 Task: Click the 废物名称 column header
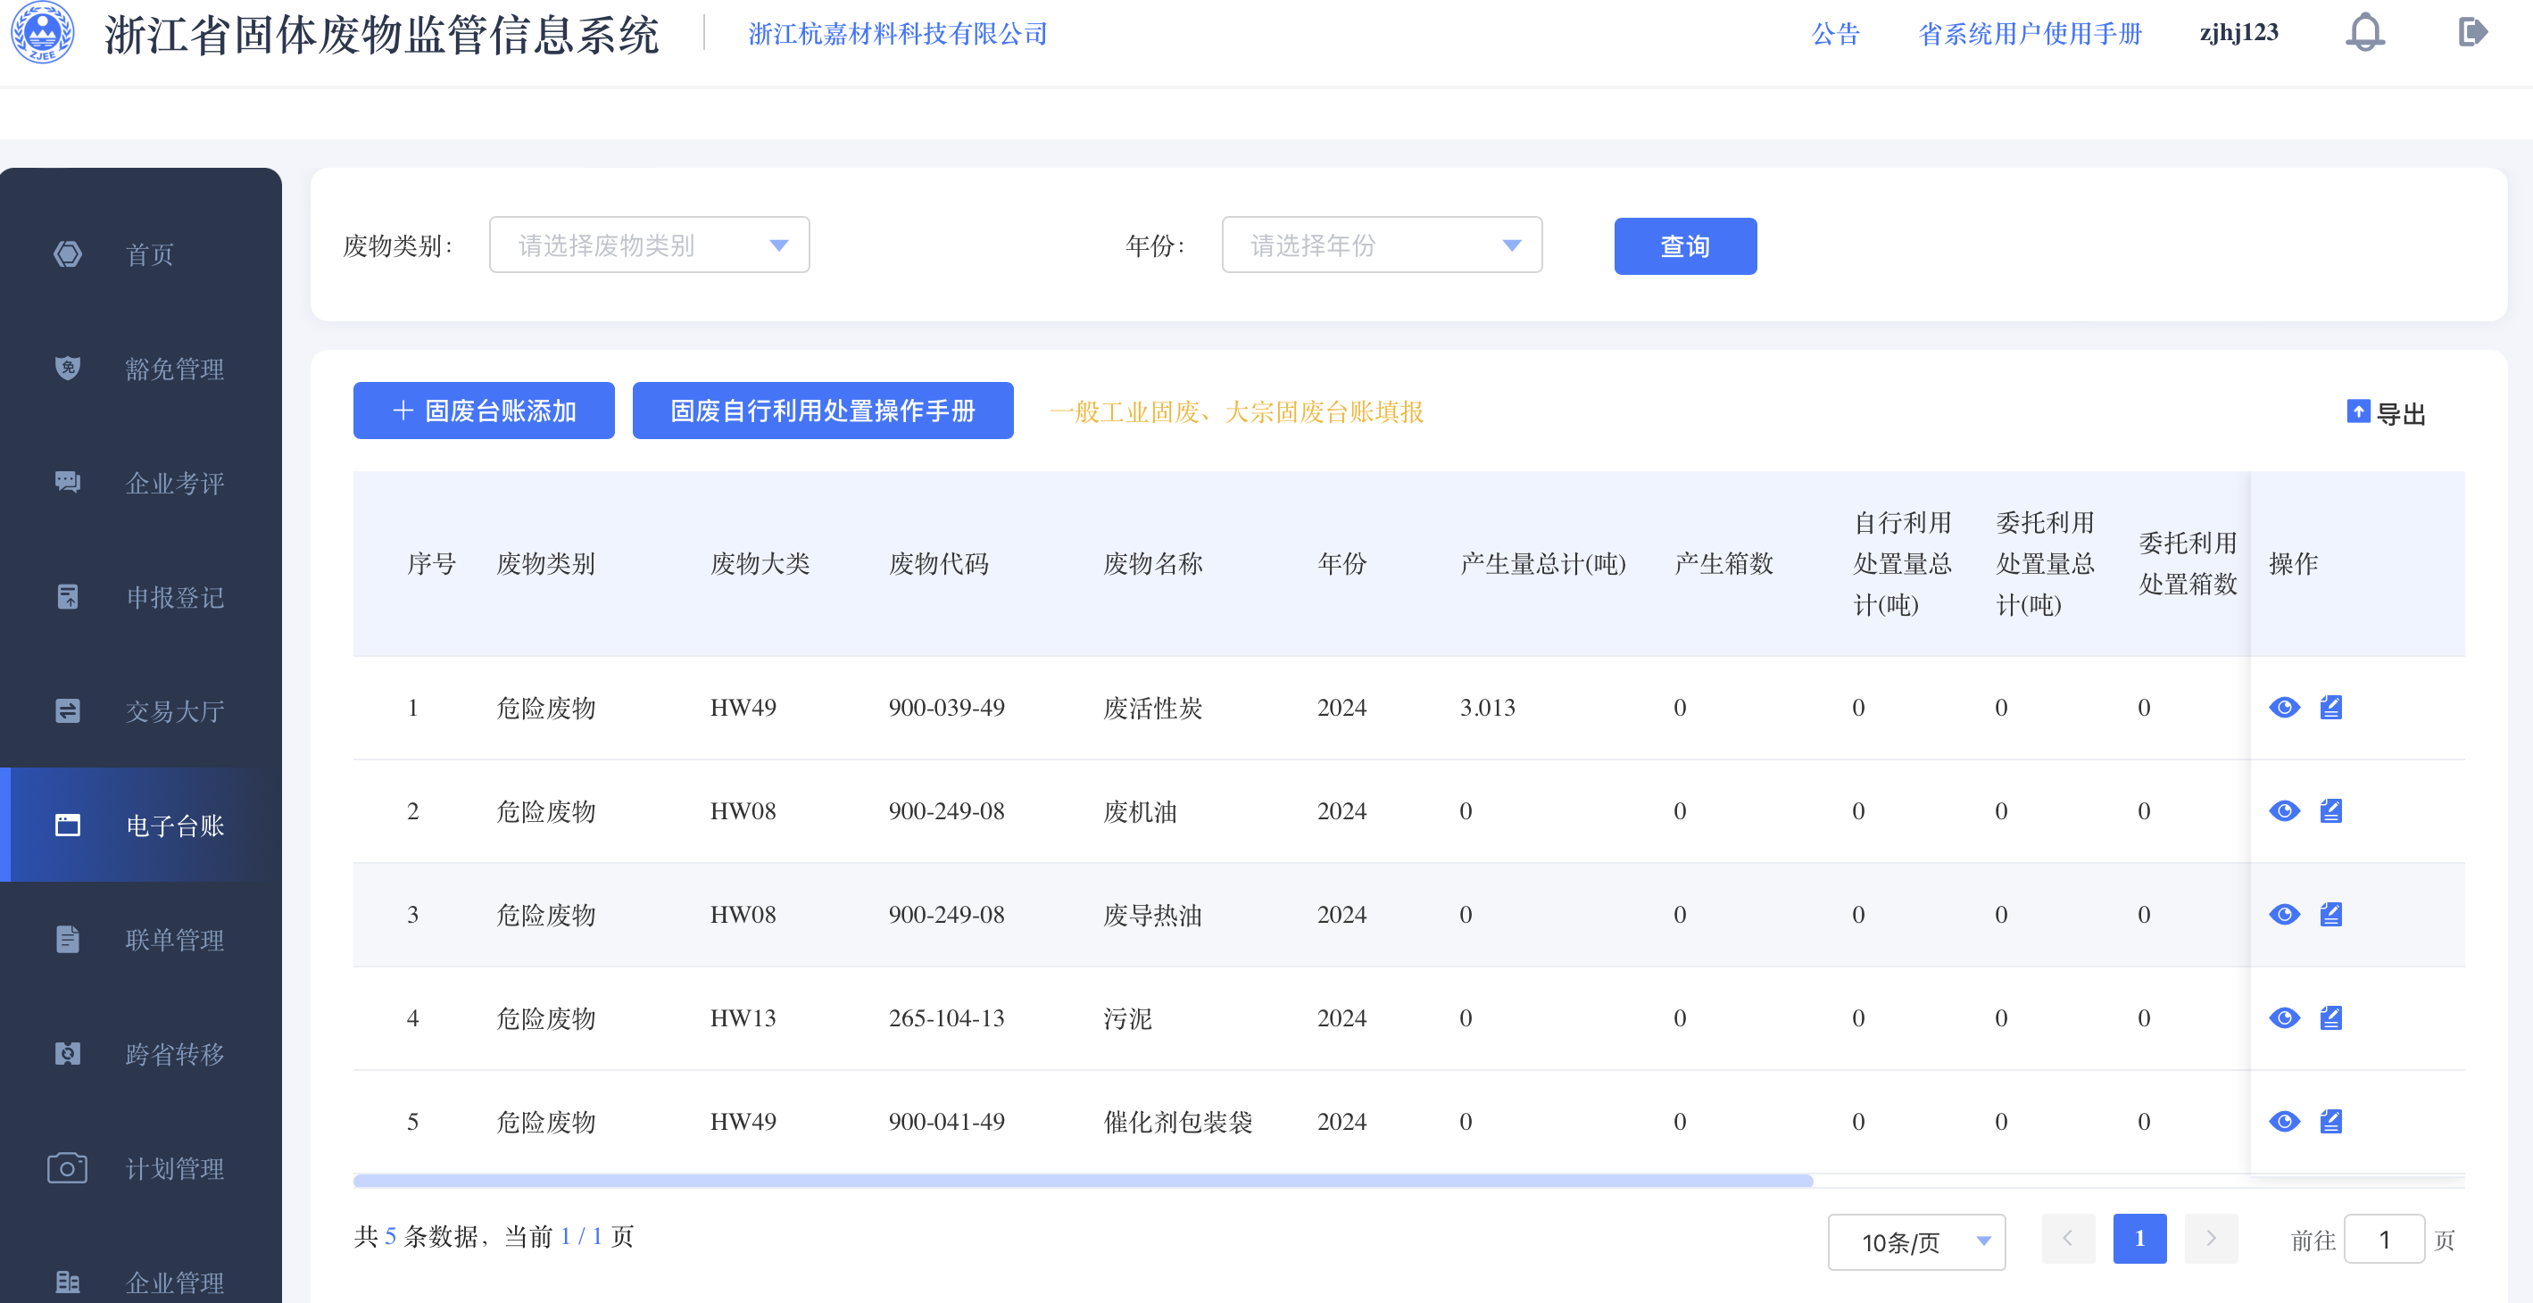(x=1152, y=563)
